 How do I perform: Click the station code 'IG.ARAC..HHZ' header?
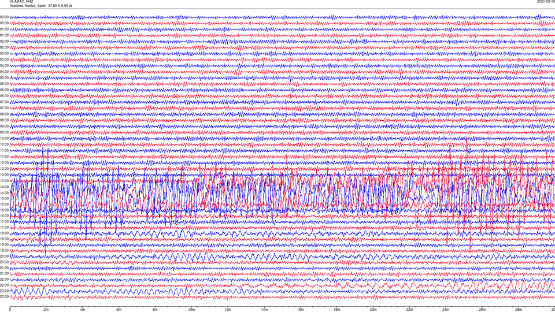coord(21,1)
